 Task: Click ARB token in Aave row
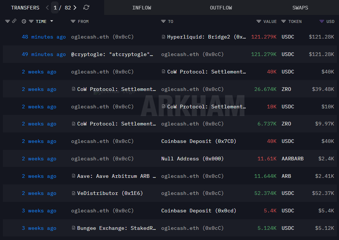point(286,176)
